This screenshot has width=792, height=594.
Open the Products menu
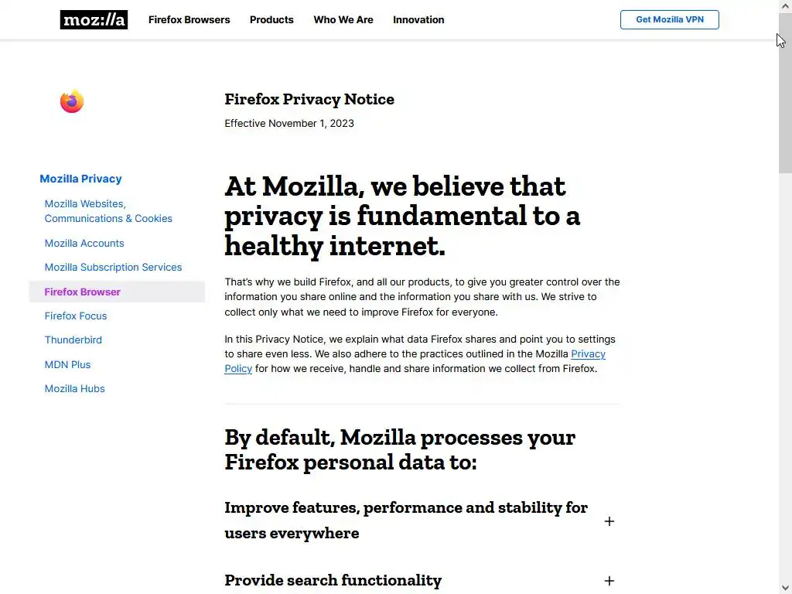point(271,19)
